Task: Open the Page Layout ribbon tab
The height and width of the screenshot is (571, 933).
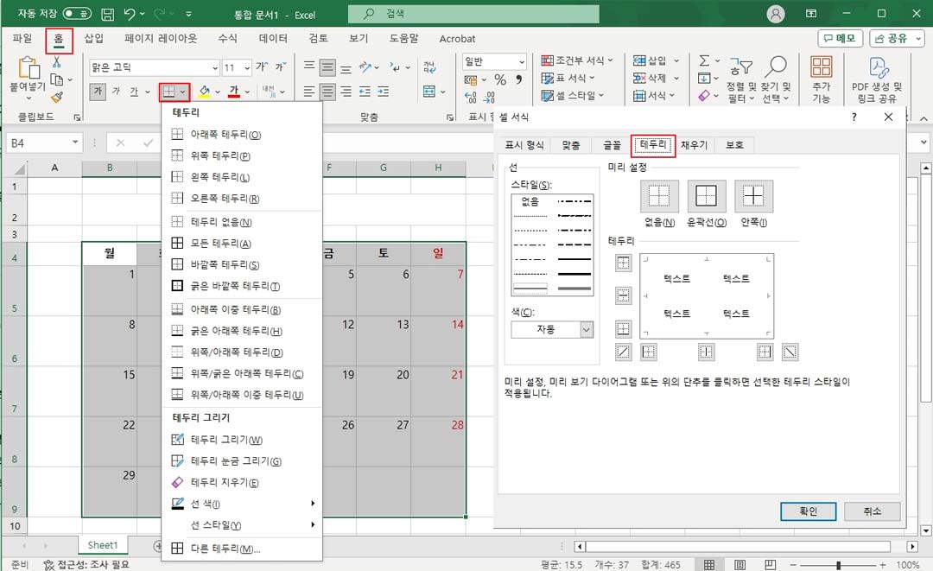Action: (x=161, y=39)
